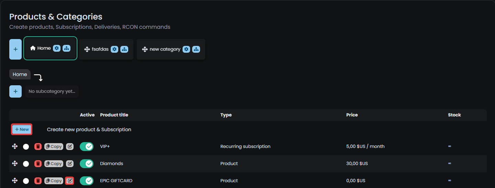The height and width of the screenshot is (188, 495).
Task: Open fsafdas subcategory tree icon
Action: click(x=124, y=49)
